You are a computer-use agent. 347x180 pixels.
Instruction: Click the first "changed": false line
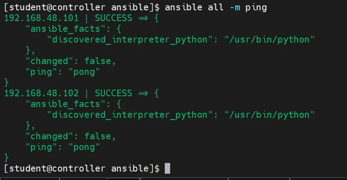tap(70, 61)
